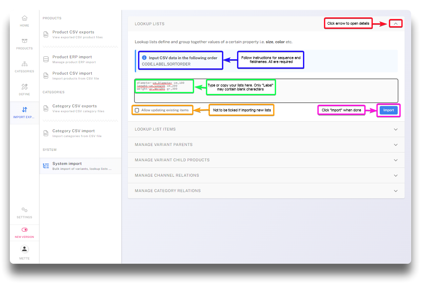The image size is (421, 284).
Task: Expand the Lookup List Items section
Action: [x=395, y=129]
